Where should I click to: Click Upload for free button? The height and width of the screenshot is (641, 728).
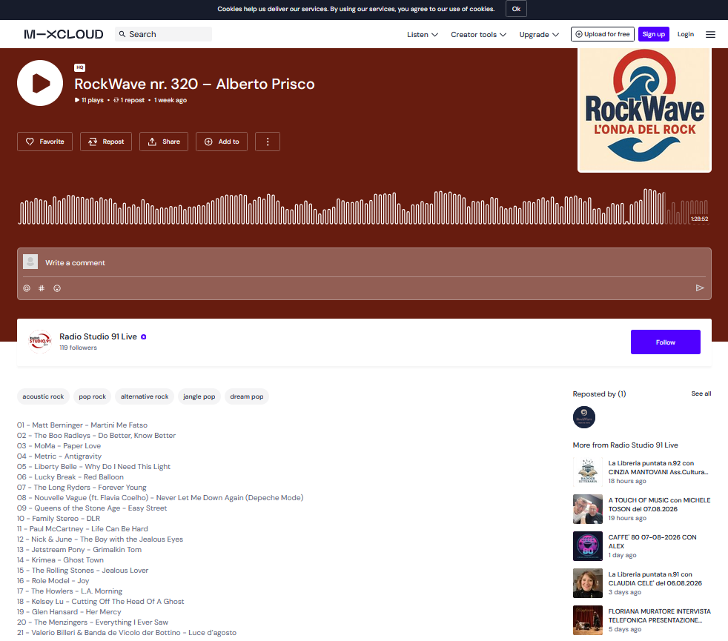(603, 34)
